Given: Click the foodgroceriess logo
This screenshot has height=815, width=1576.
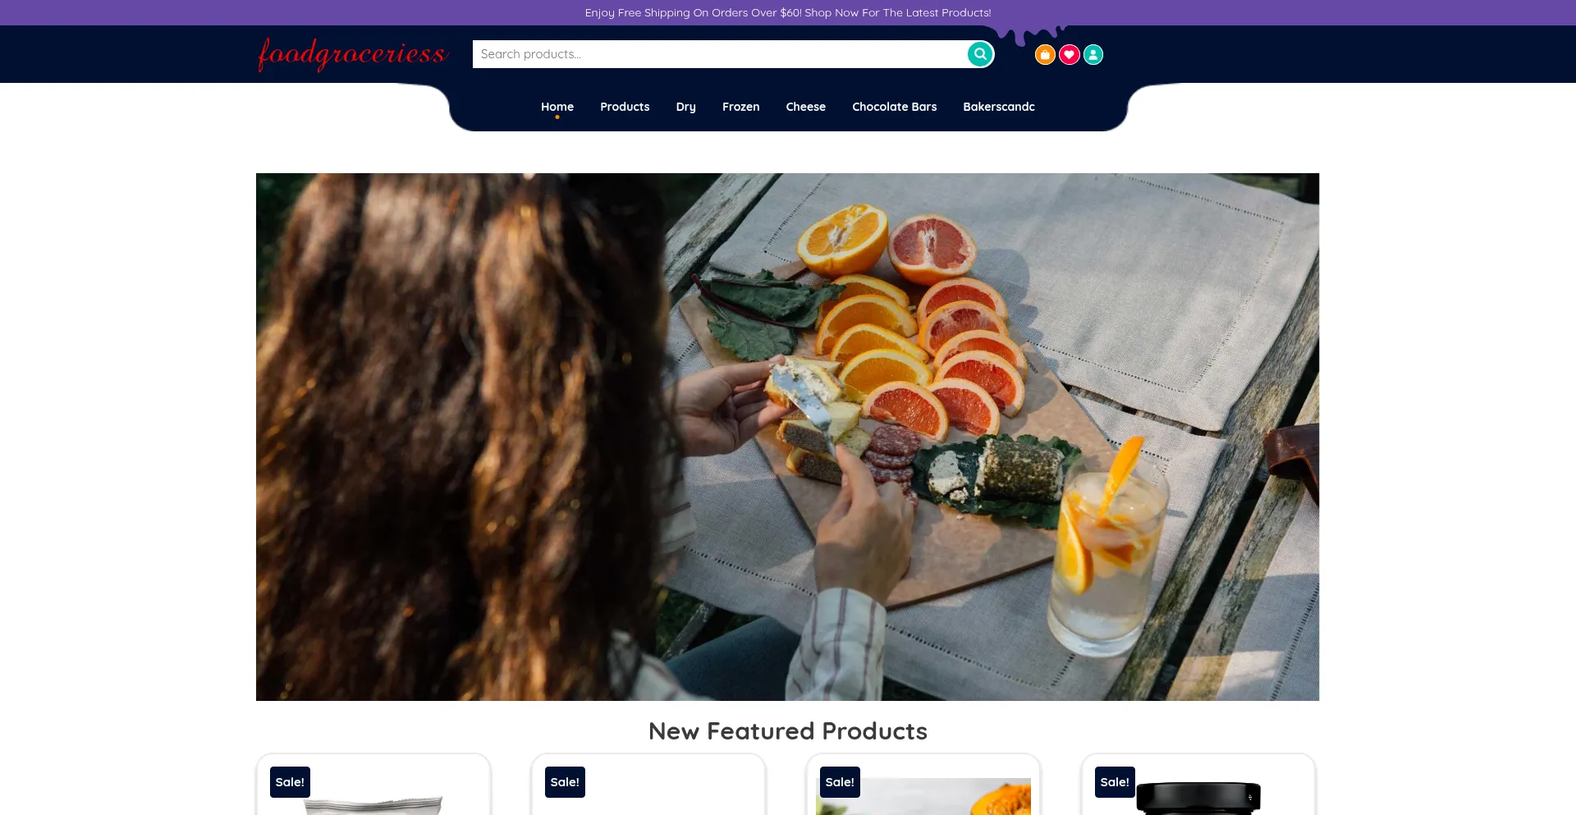Looking at the screenshot, I should pos(353,54).
